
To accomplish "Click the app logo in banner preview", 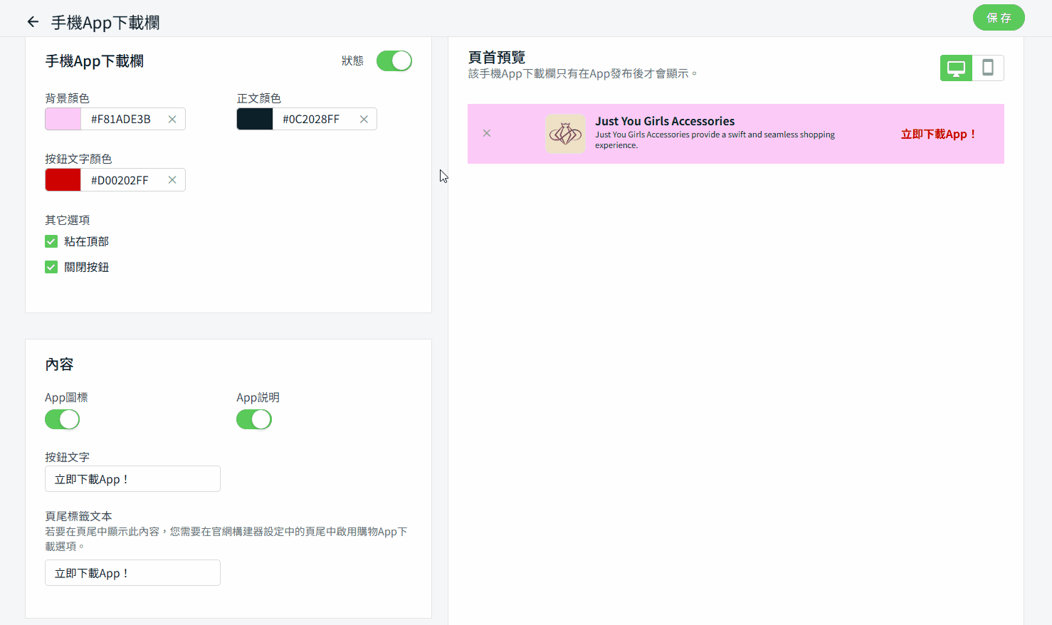I will [565, 134].
